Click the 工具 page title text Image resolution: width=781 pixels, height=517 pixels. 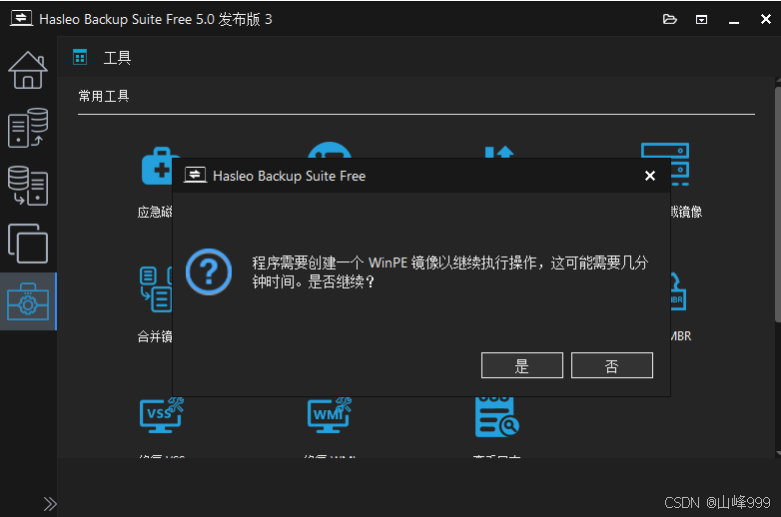click(x=117, y=58)
